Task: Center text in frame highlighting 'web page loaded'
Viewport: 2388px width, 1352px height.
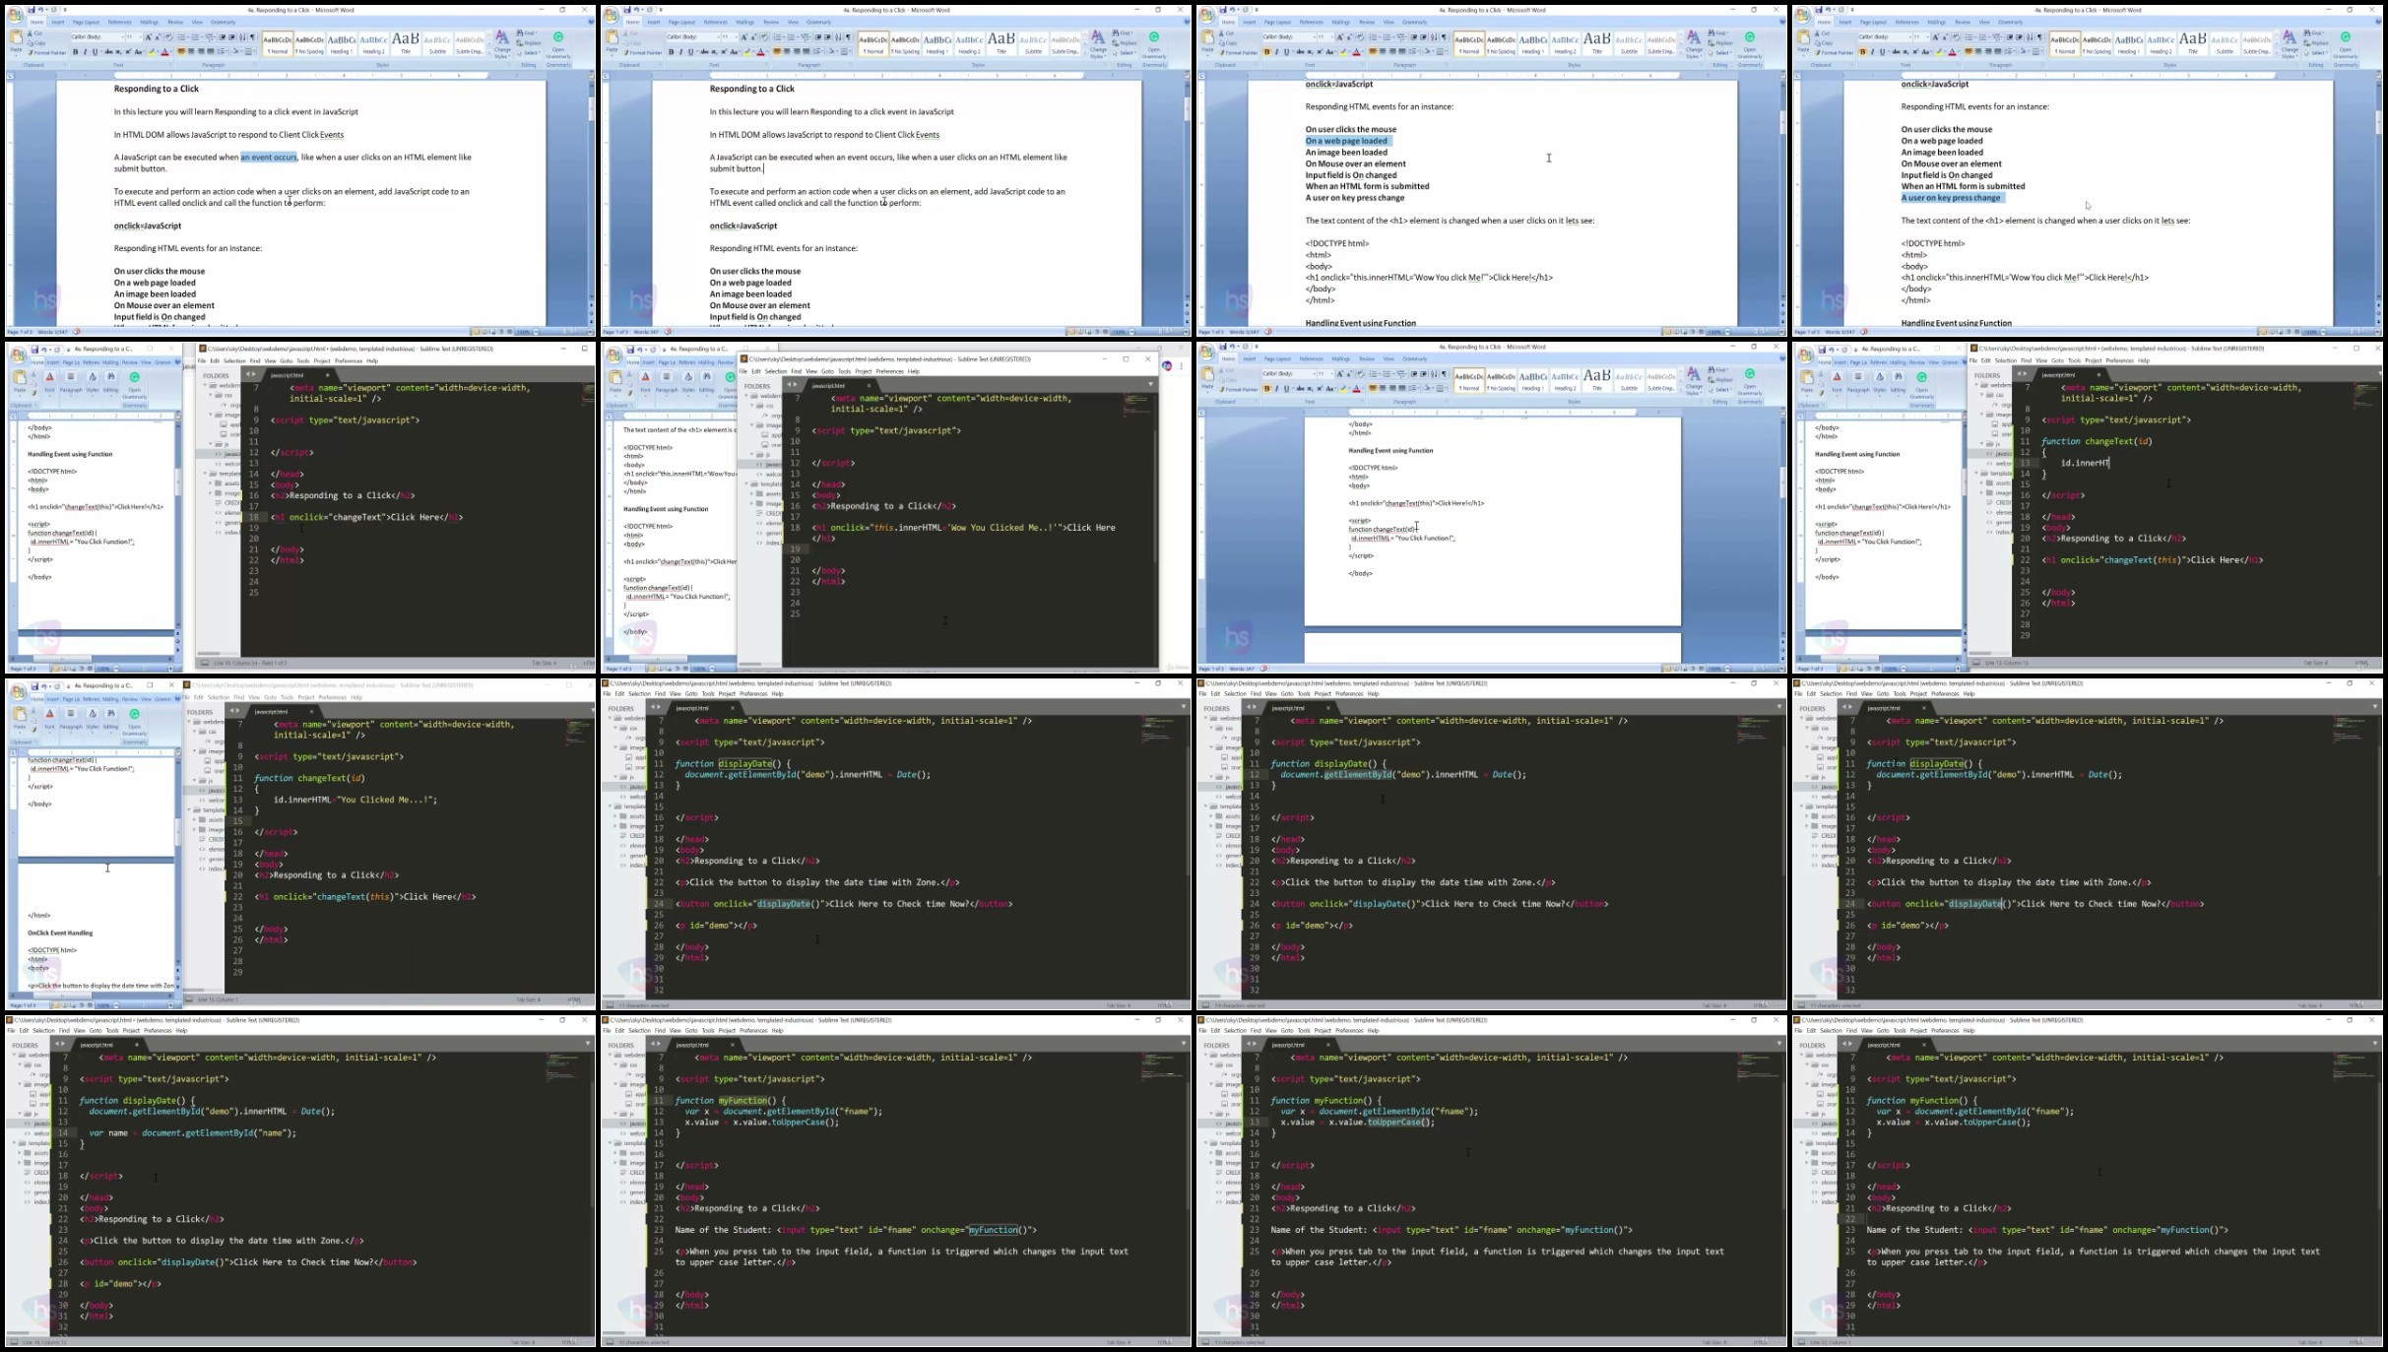Action: coord(1384,52)
